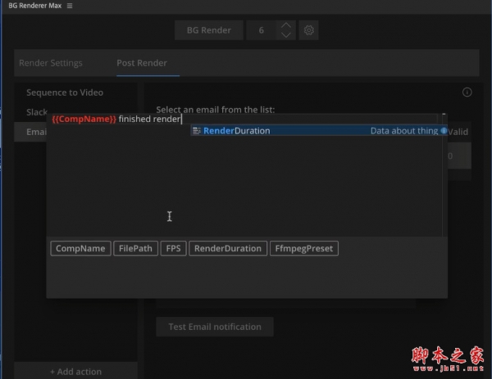492x379 pixels.
Task: Decrease the render thread count
Action: pyautogui.click(x=285, y=35)
